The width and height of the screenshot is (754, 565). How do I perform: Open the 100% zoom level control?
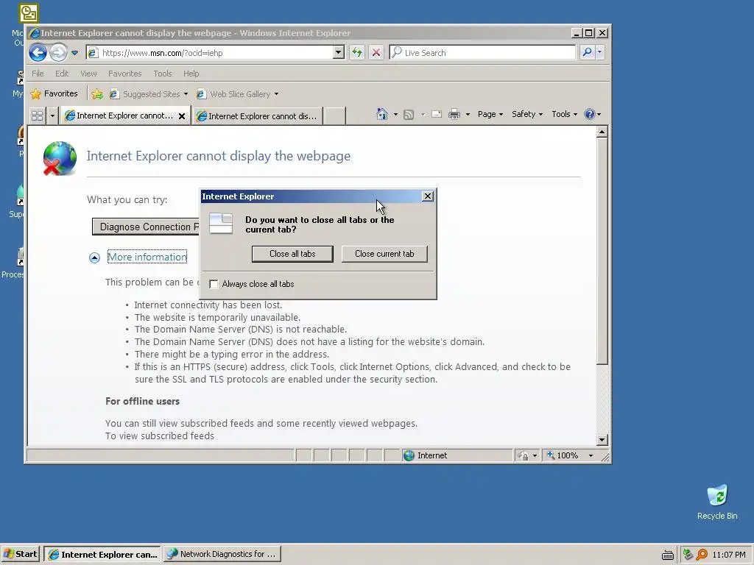[x=569, y=455]
